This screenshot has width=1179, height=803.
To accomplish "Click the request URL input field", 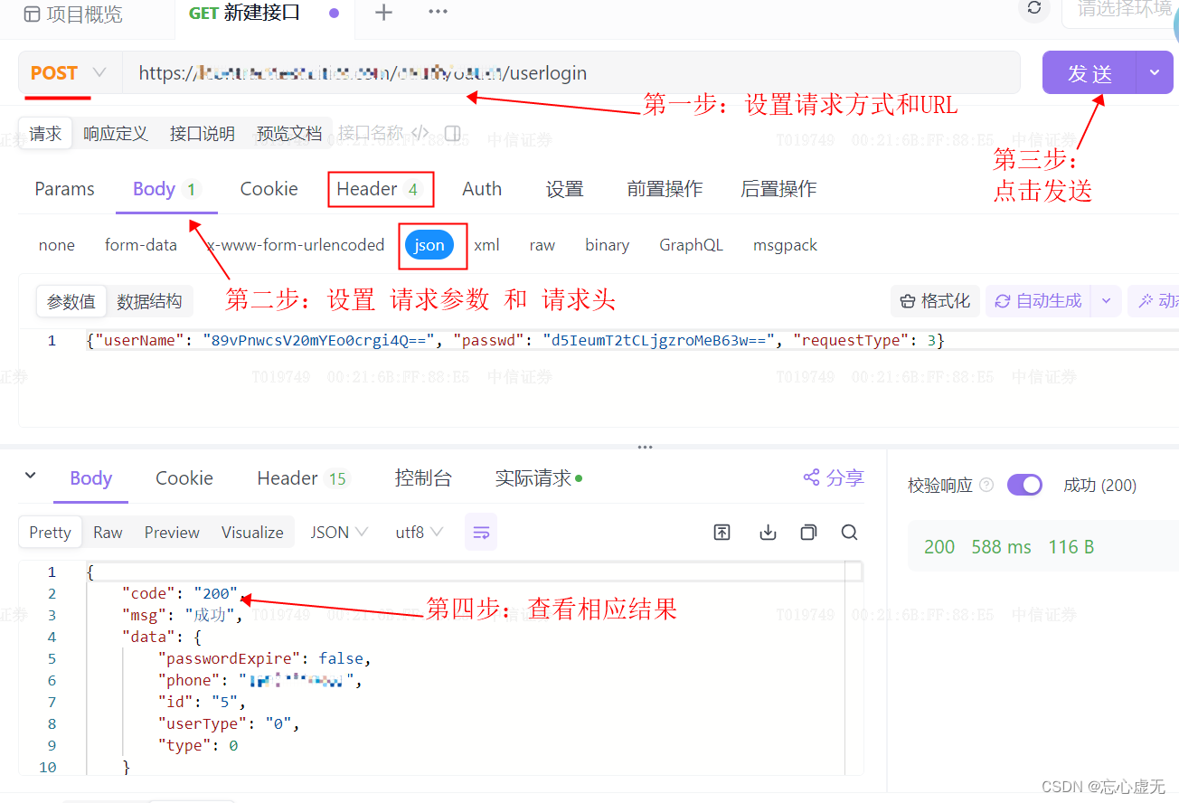I will pyautogui.click(x=571, y=73).
